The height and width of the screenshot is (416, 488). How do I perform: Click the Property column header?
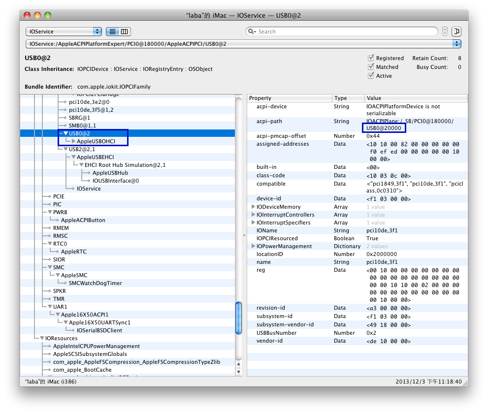click(290, 98)
